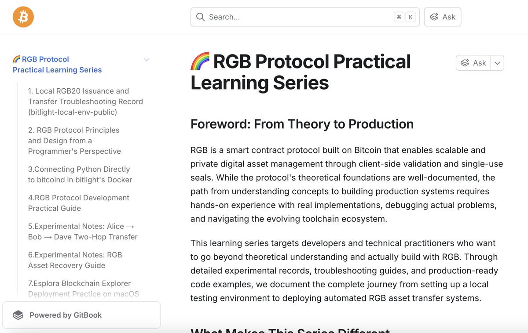Click the sparkle icon in page Ask button
The image size is (528, 333).
[x=465, y=63]
